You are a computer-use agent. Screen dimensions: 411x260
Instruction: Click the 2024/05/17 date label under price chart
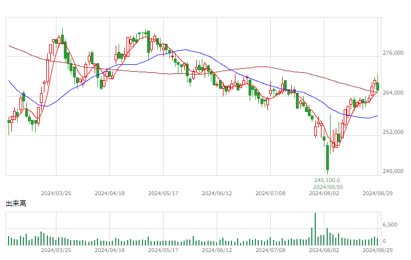(163, 193)
